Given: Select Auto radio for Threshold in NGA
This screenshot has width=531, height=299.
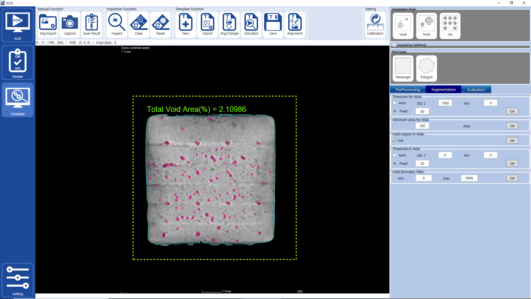Looking at the screenshot, I should (x=395, y=155).
